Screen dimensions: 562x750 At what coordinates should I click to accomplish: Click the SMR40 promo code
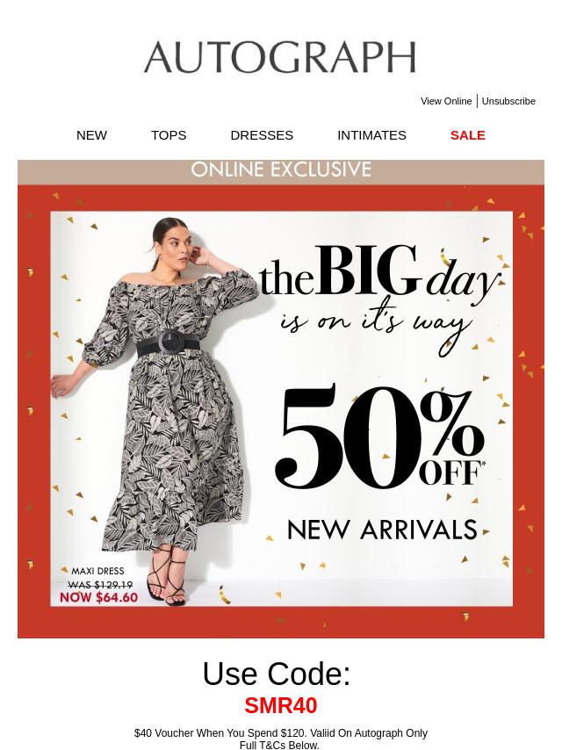281,705
